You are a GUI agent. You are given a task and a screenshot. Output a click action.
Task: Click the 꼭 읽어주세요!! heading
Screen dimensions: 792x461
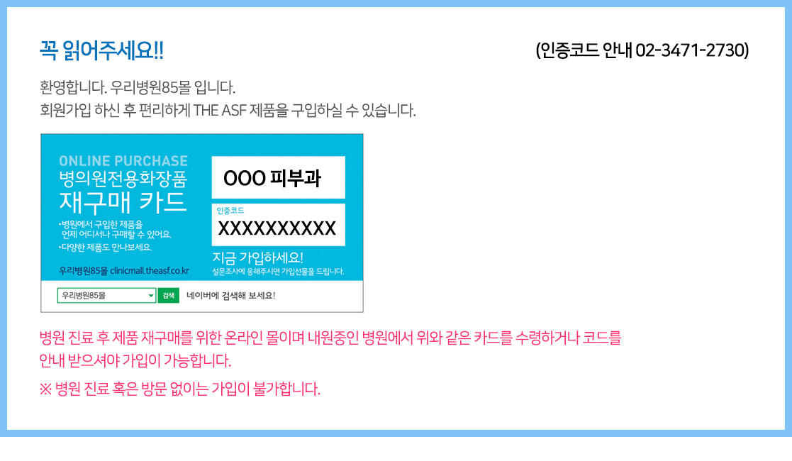pyautogui.click(x=101, y=50)
